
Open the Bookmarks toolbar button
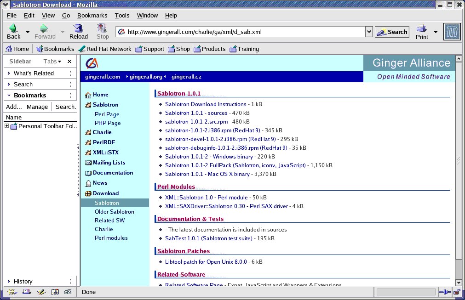55,49
